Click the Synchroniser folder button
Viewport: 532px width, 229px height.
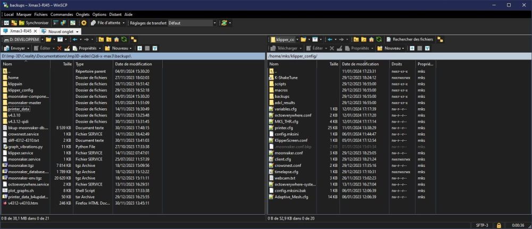(x=34, y=23)
